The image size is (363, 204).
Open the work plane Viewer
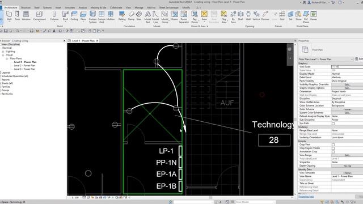coord(314,16)
